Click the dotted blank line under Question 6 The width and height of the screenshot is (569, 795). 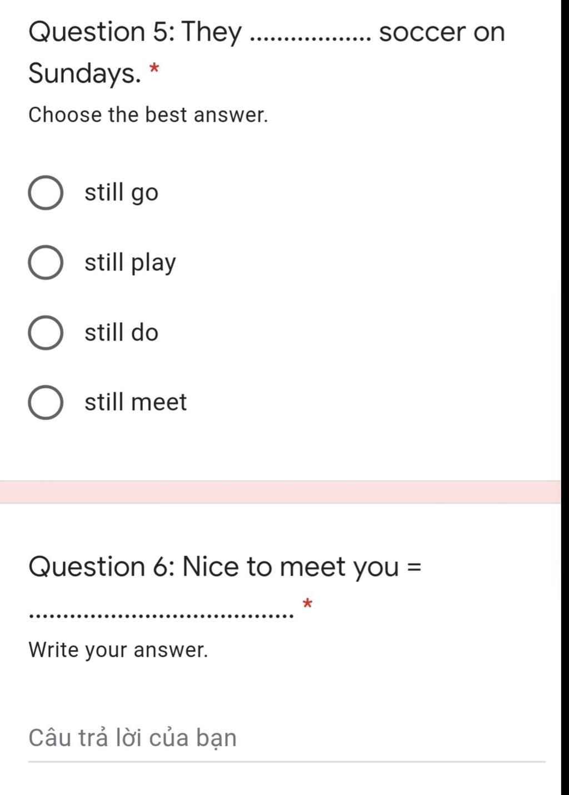click(161, 616)
